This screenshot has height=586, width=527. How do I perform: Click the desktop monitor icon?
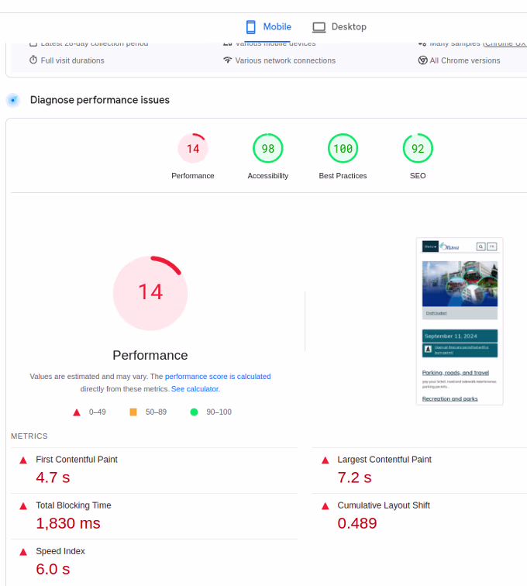(319, 27)
